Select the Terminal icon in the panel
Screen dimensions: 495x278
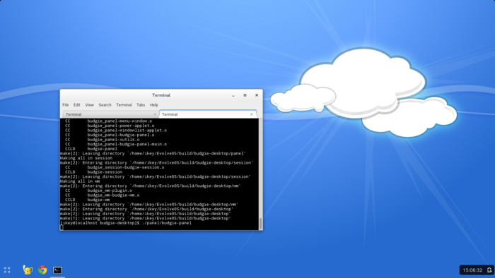tap(57, 270)
